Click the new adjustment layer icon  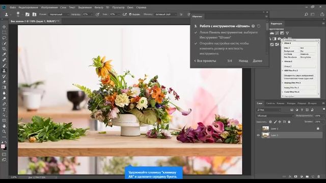point(302,176)
